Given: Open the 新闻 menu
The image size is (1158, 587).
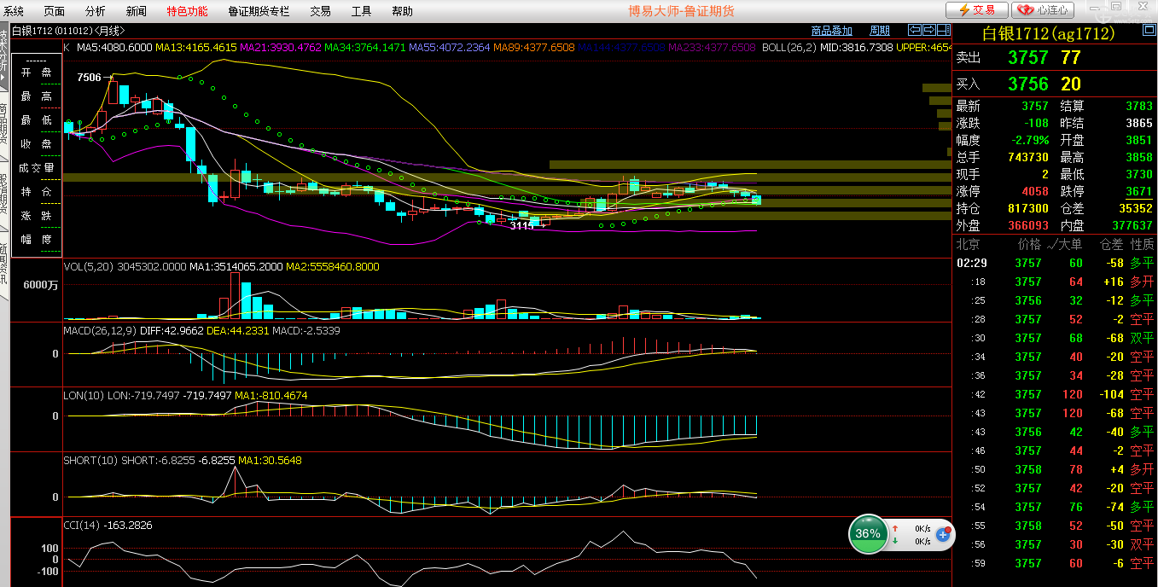Looking at the screenshot, I should [x=136, y=11].
